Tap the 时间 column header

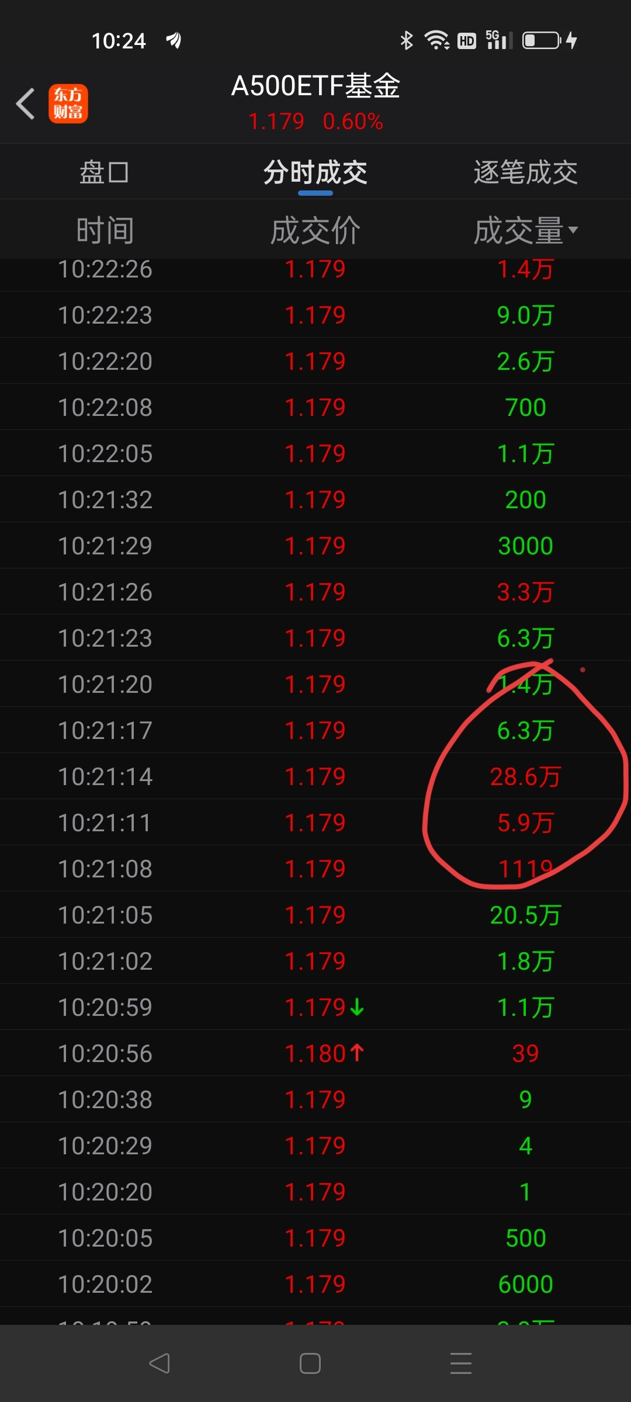[x=105, y=230]
